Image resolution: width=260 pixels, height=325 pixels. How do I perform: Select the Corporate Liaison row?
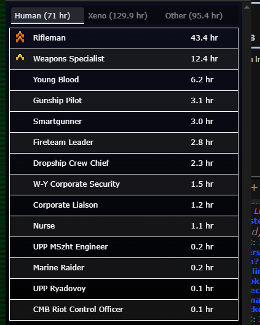(x=124, y=206)
